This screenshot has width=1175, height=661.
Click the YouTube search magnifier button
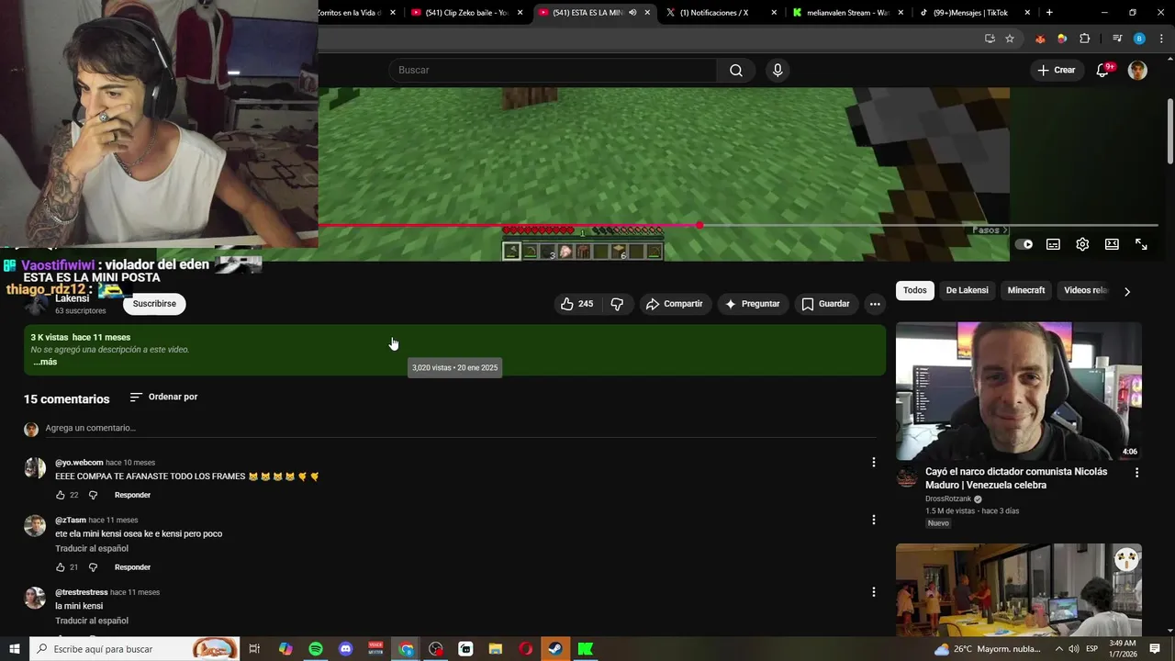736,71
